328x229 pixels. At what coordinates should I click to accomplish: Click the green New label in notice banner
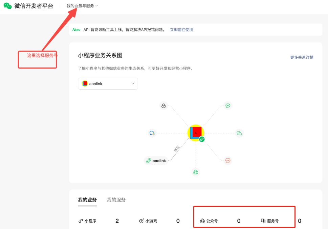pyautogui.click(x=76, y=30)
